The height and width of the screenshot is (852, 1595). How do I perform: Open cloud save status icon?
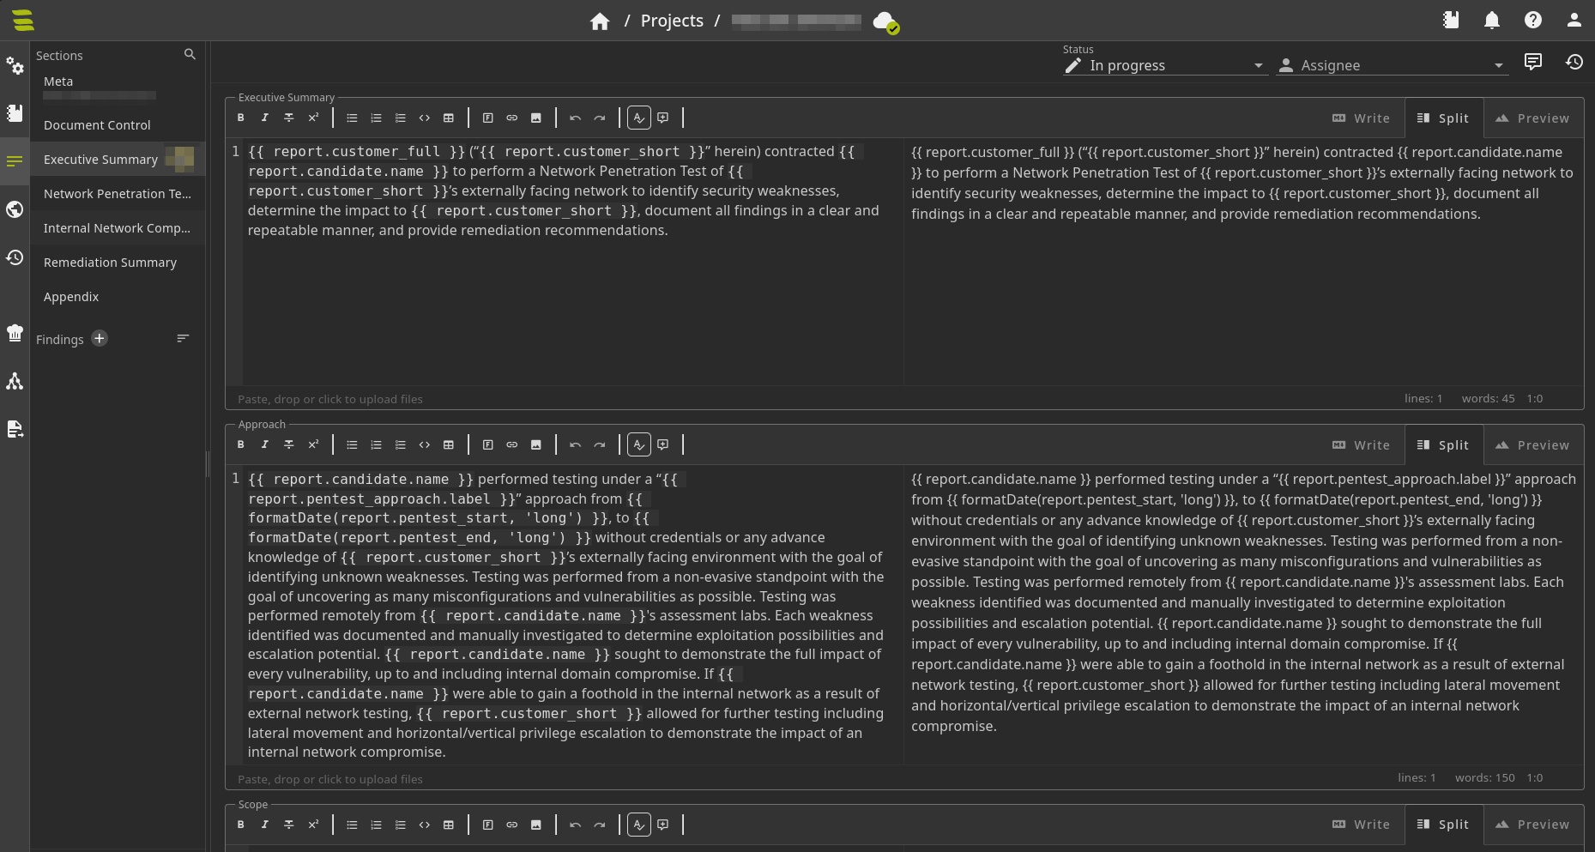tap(885, 21)
